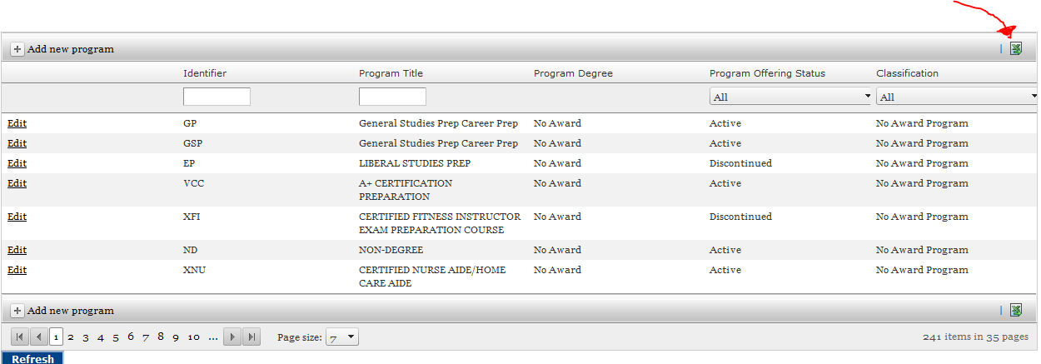
Task: Go to the next page of results
Action: pyautogui.click(x=233, y=337)
